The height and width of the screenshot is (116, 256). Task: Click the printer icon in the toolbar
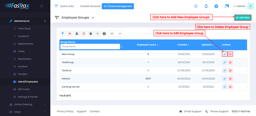click(104, 34)
